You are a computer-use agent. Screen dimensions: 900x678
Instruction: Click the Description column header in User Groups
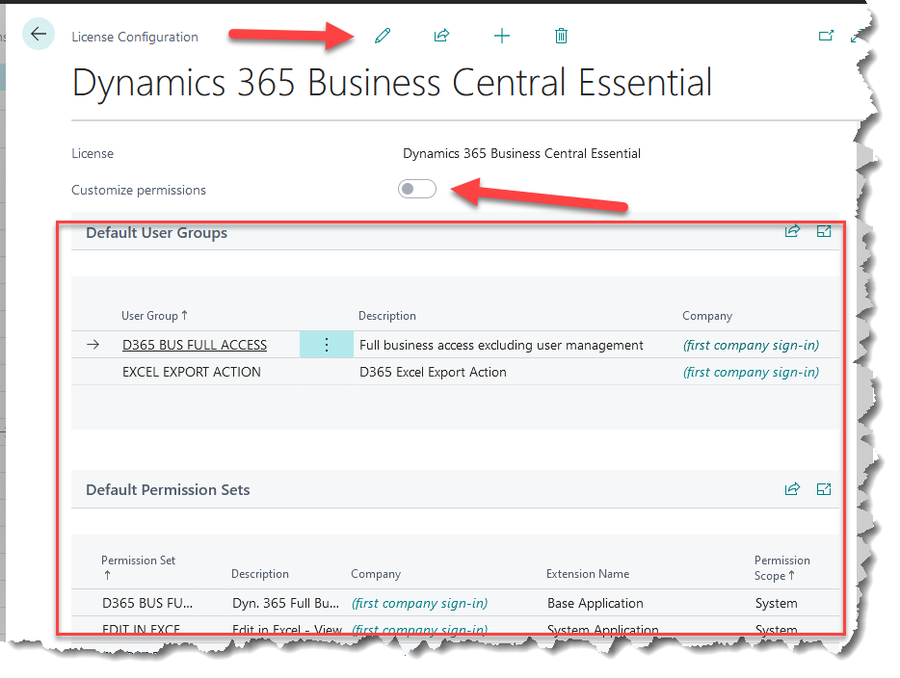pyautogui.click(x=386, y=316)
